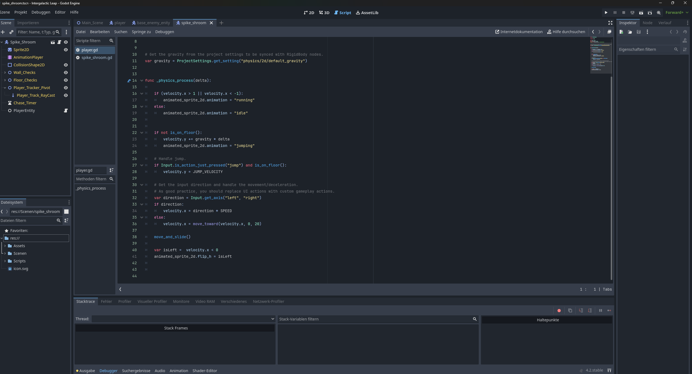Click the pause running project icon

click(615, 12)
